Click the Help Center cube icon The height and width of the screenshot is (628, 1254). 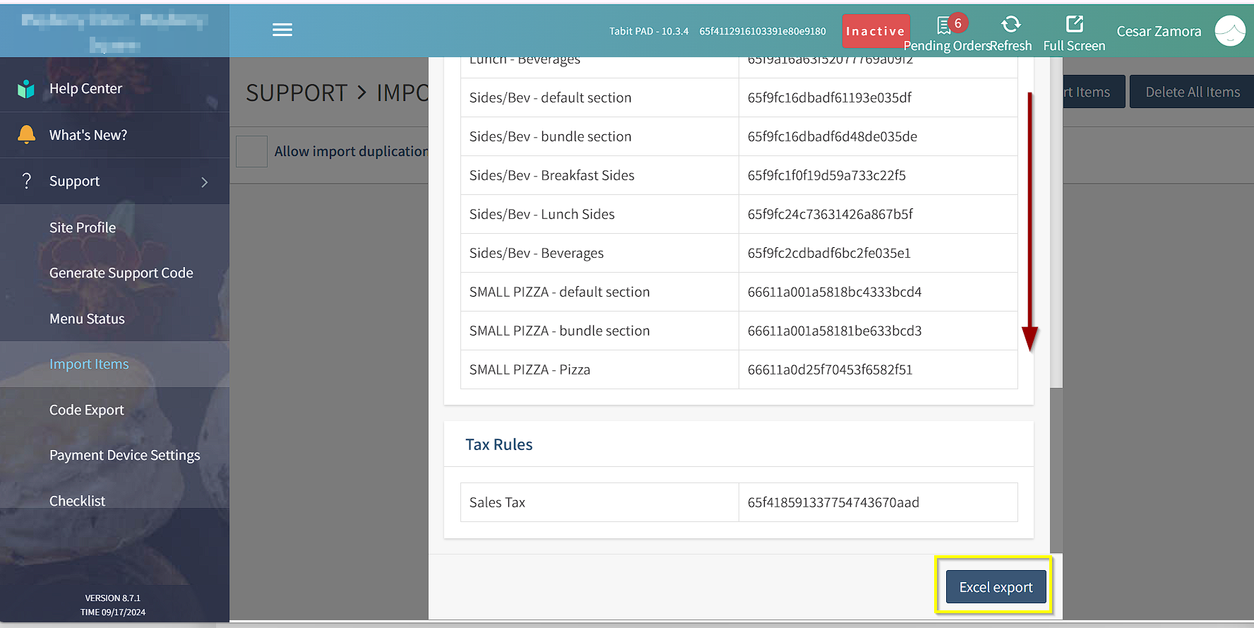coord(26,89)
